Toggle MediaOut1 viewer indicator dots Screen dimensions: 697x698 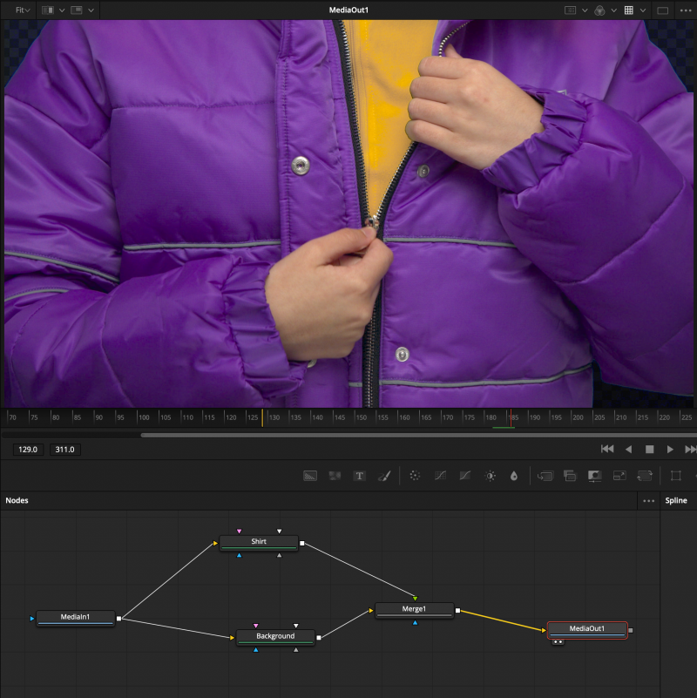coord(558,641)
